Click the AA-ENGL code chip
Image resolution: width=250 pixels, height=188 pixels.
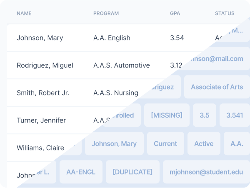pyautogui.click(x=81, y=172)
